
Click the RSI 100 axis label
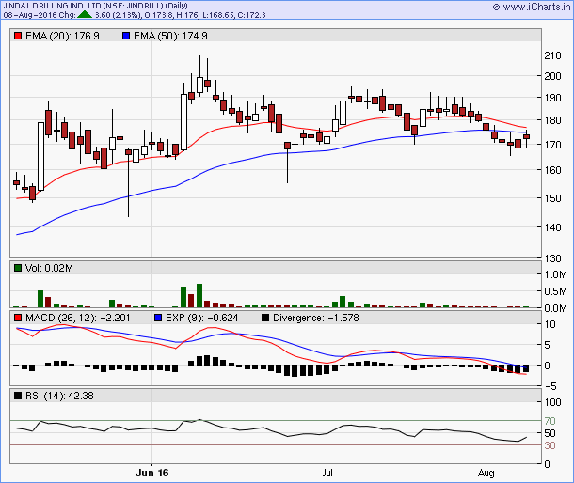point(552,402)
